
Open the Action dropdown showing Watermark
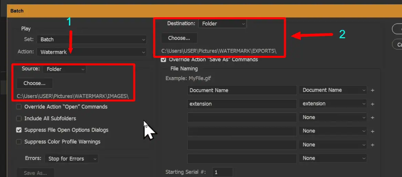pos(91,52)
